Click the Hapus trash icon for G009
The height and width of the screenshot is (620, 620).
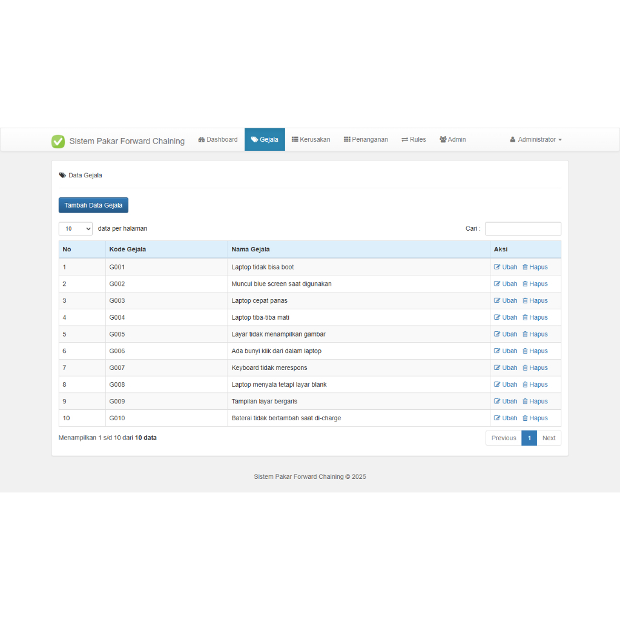[525, 401]
